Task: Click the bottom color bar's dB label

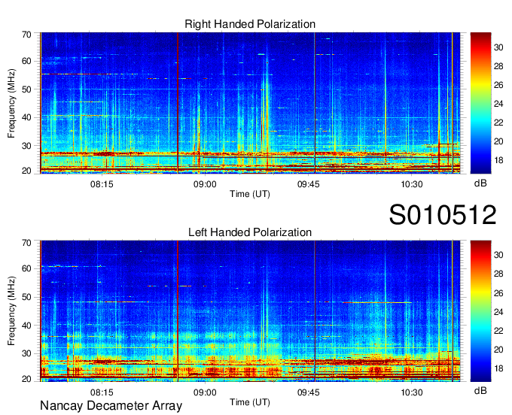Action: click(480, 390)
